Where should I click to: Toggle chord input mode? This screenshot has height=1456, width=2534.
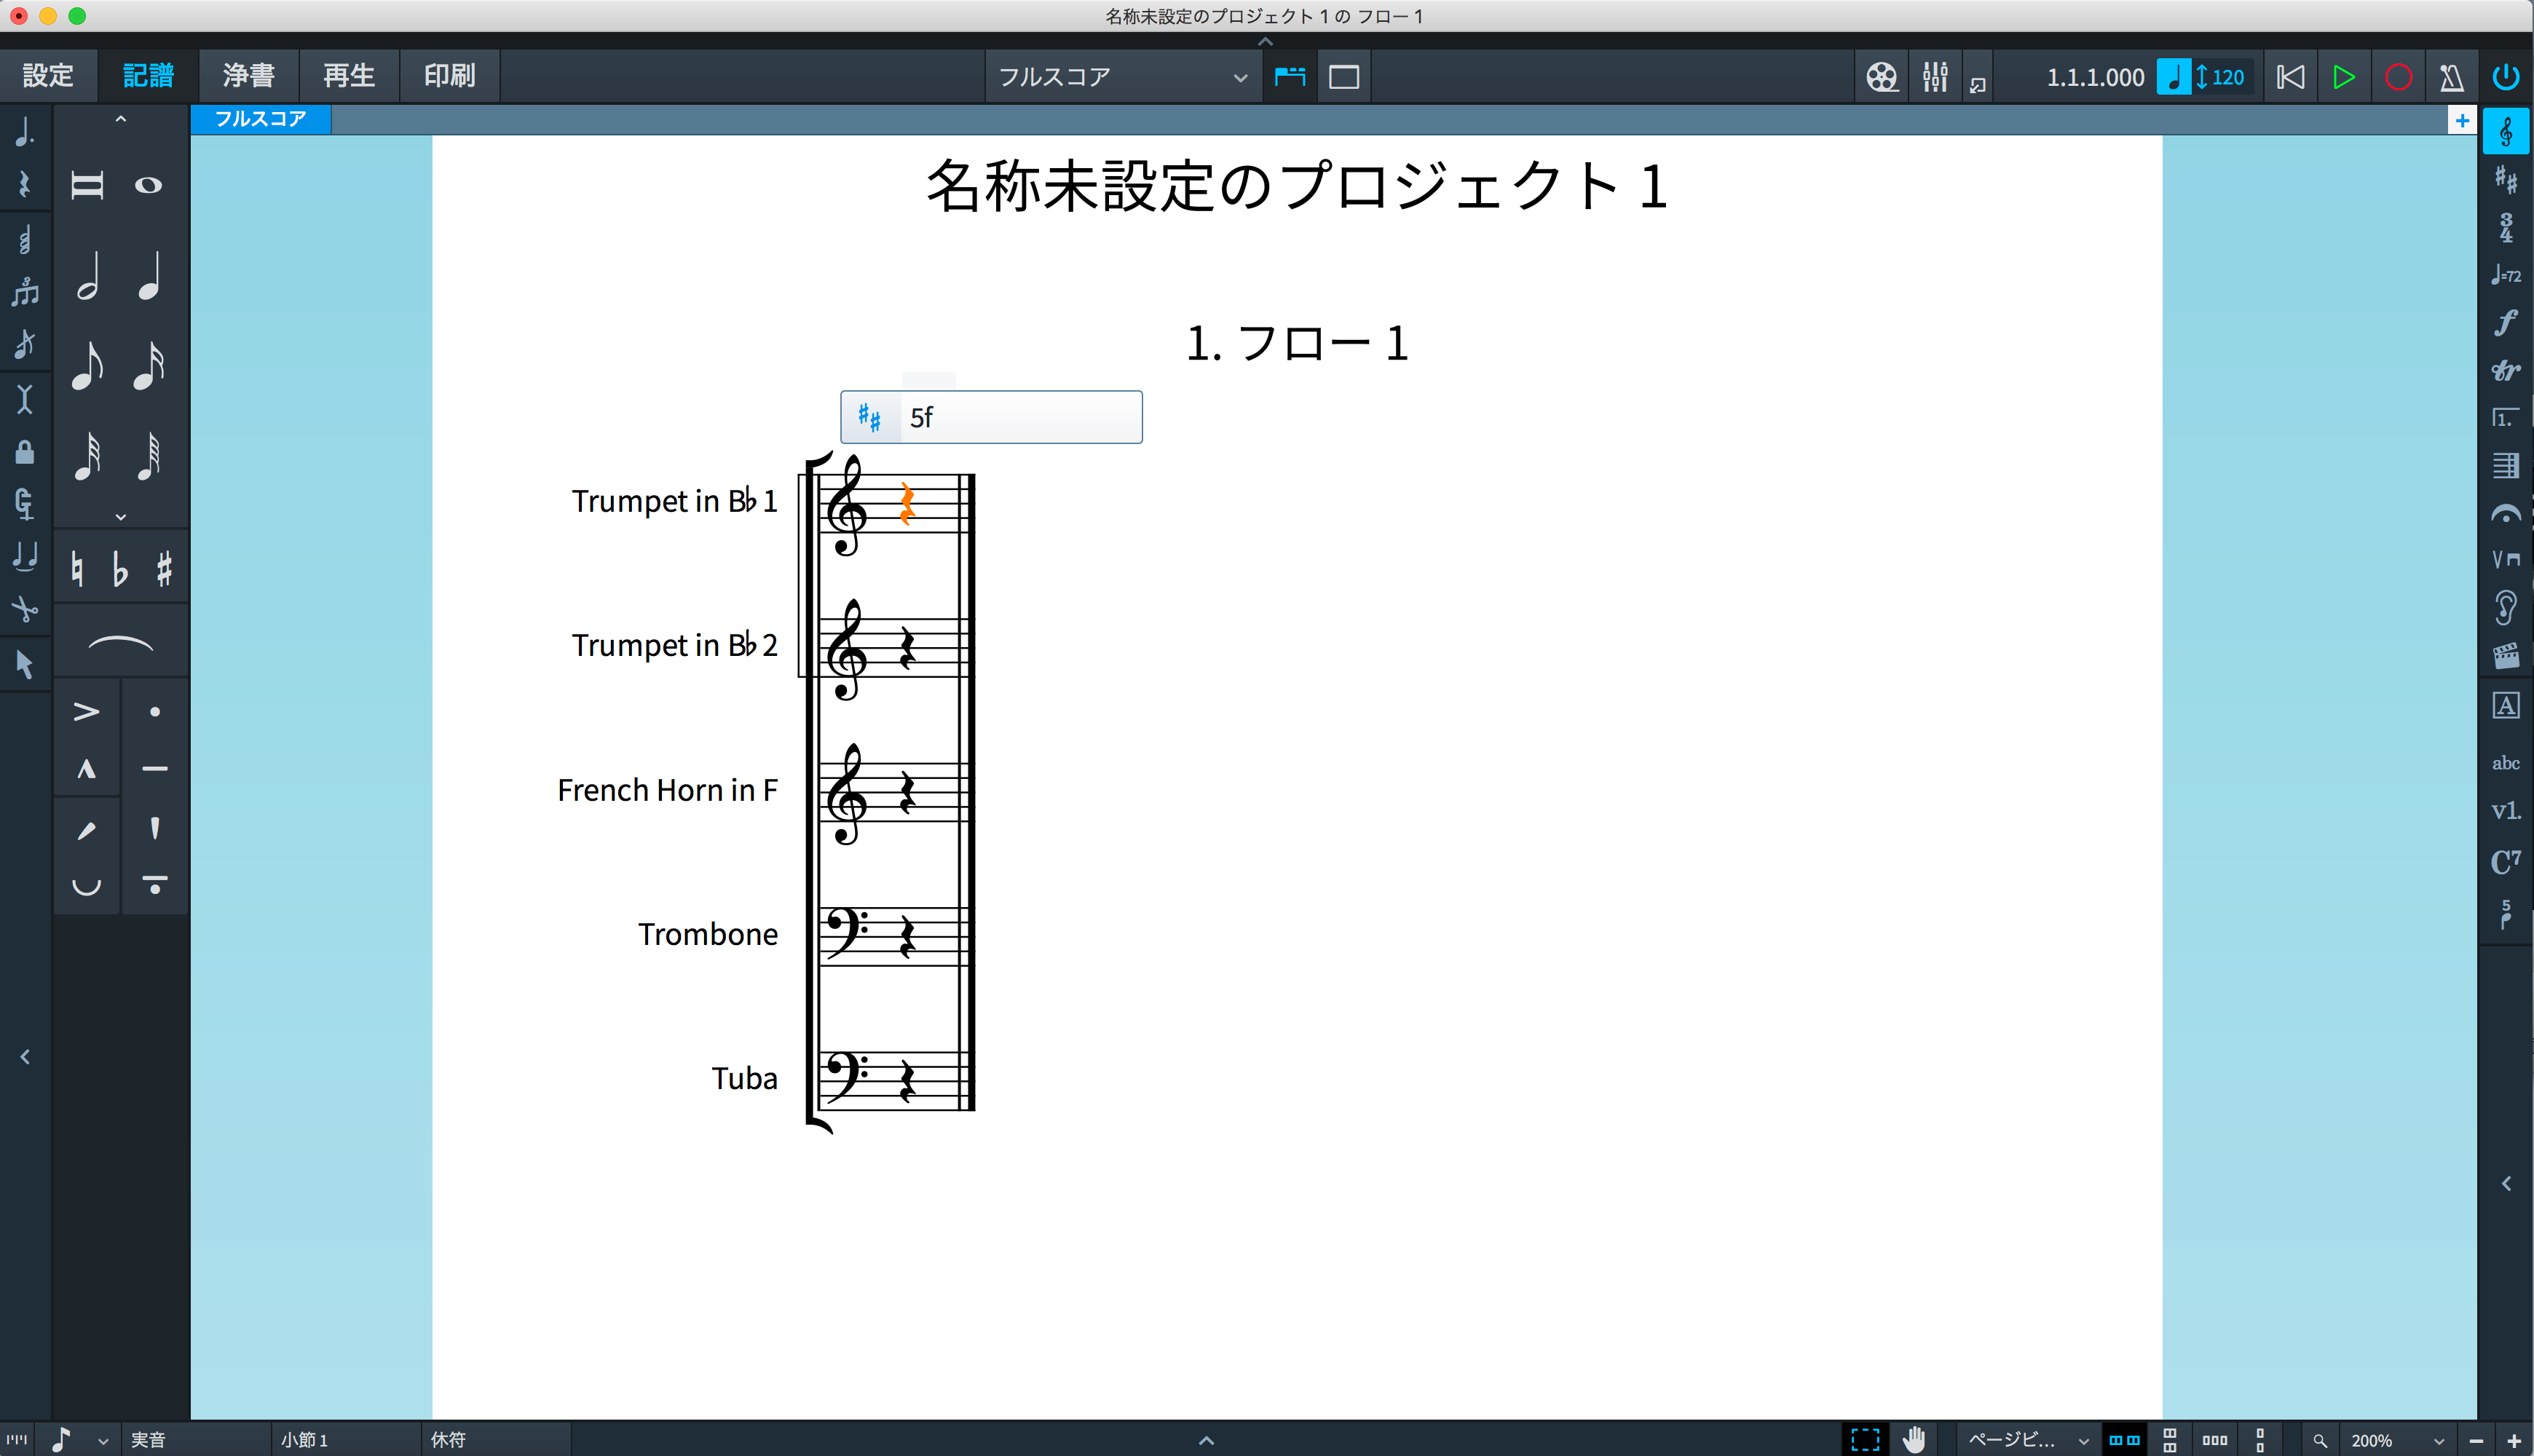tap(25, 239)
